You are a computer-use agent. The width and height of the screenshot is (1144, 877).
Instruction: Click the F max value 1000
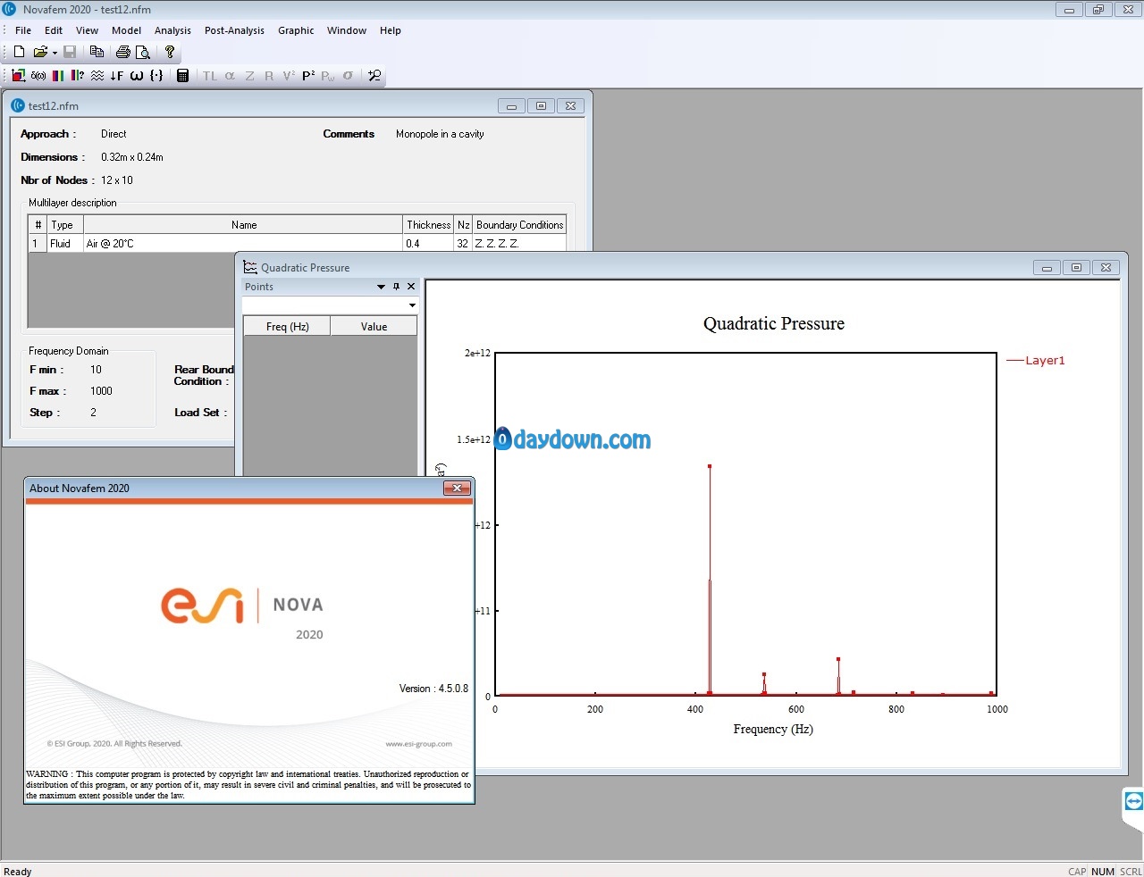[101, 391]
